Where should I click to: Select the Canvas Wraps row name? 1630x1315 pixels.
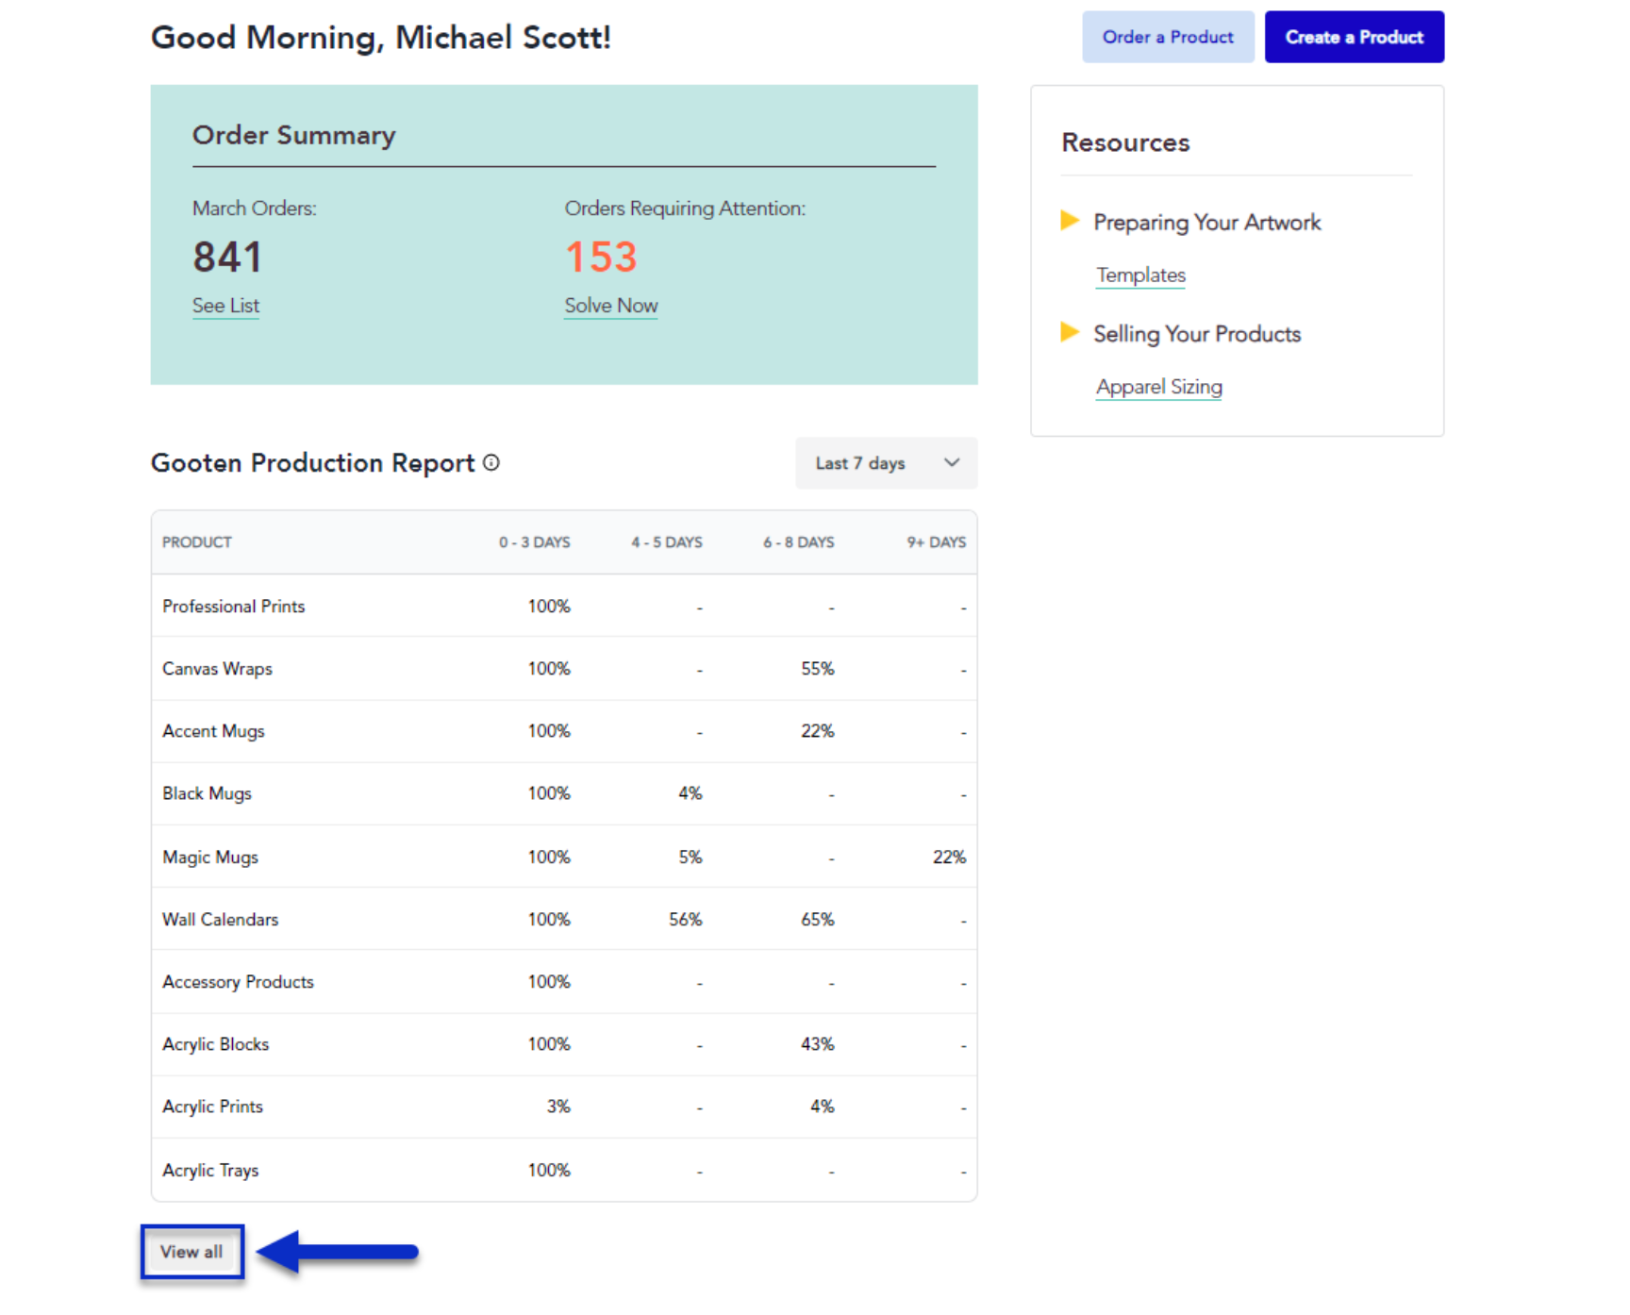217,669
